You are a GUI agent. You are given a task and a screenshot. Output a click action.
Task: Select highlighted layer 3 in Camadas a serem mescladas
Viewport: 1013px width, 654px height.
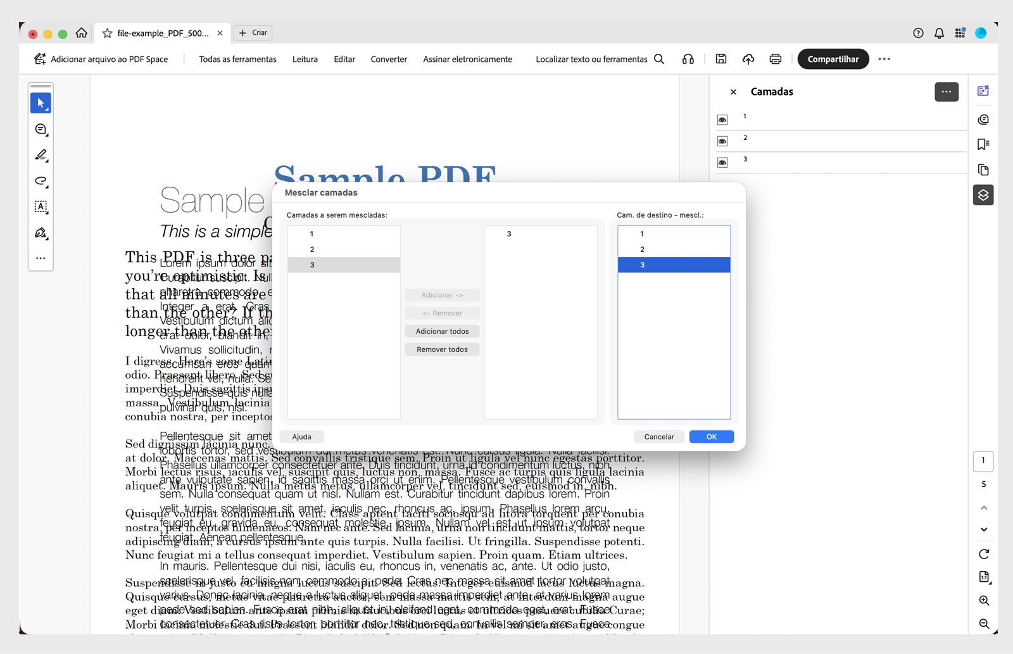pos(344,265)
